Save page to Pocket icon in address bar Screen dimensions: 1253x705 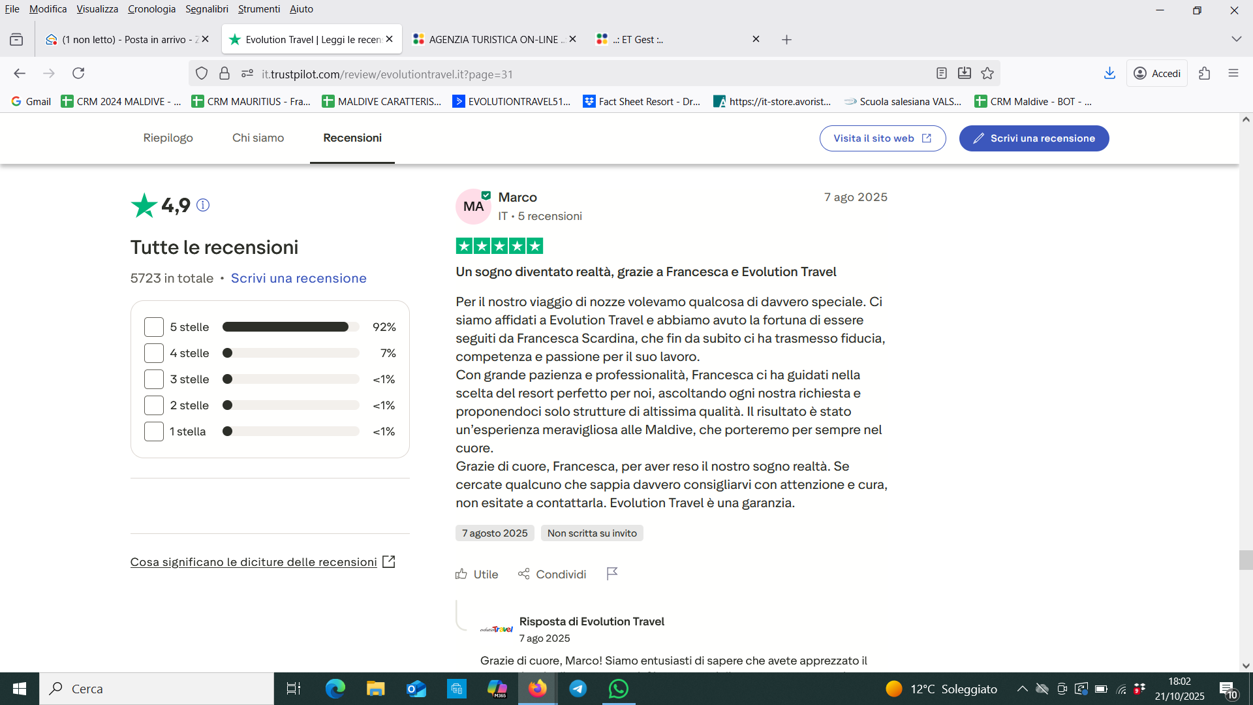[965, 74]
